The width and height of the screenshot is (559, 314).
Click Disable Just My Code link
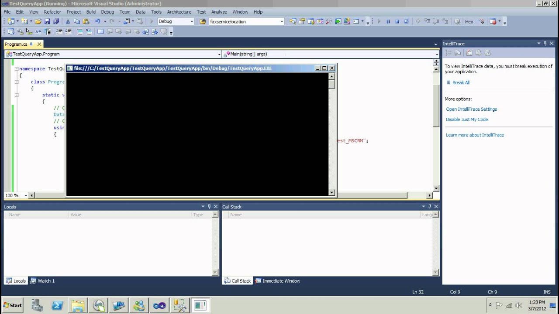point(467,119)
